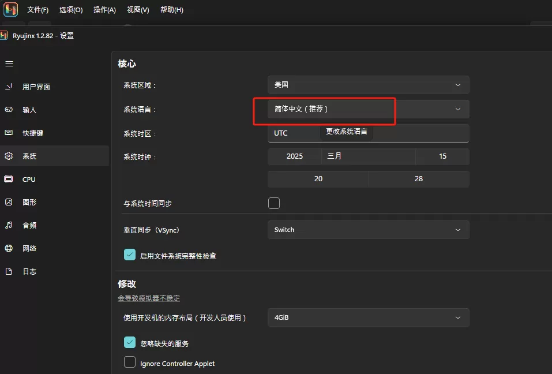Enable Ignore Controller Applet checkbox
Viewport: 552px width, 374px height.
(130, 362)
